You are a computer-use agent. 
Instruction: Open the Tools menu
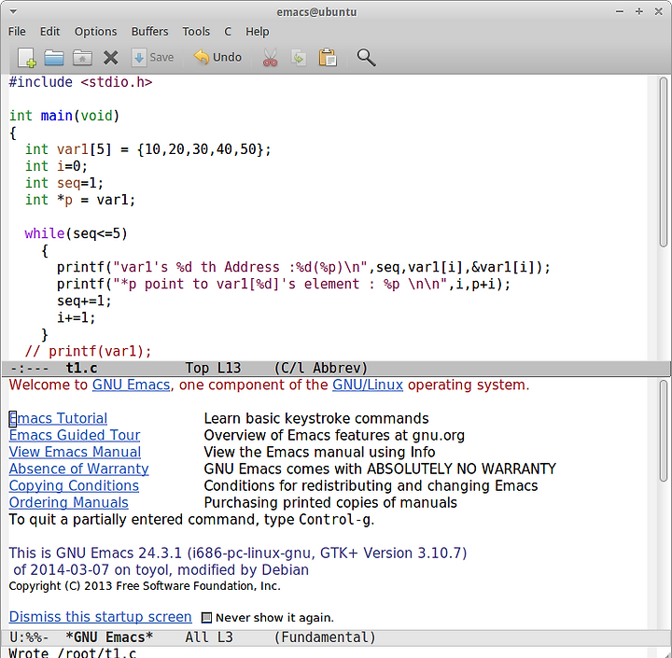pos(196,32)
